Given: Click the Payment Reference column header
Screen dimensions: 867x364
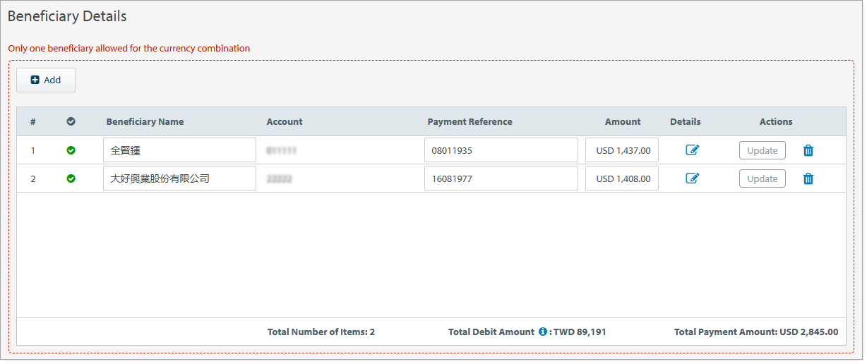Looking at the screenshot, I should pyautogui.click(x=470, y=121).
